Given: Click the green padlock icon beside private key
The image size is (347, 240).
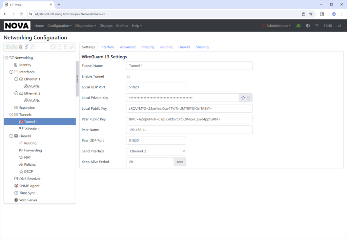Looking at the screenshot, I should click(248, 98).
